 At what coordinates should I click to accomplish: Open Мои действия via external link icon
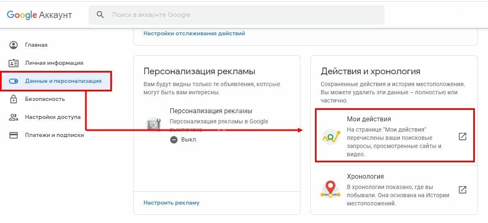click(463, 137)
